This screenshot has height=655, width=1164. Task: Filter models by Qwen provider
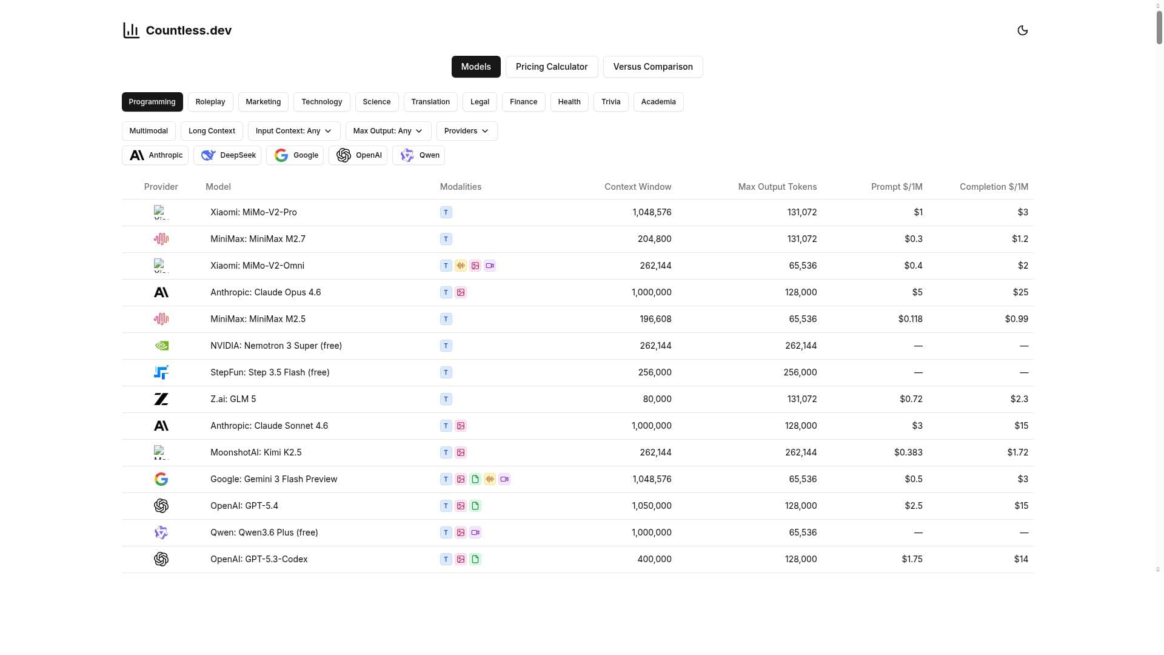coord(418,155)
